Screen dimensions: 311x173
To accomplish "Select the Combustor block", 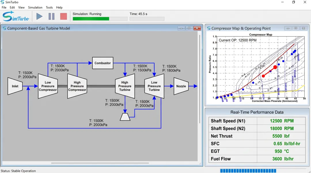I will pyautogui.click(x=103, y=63).
